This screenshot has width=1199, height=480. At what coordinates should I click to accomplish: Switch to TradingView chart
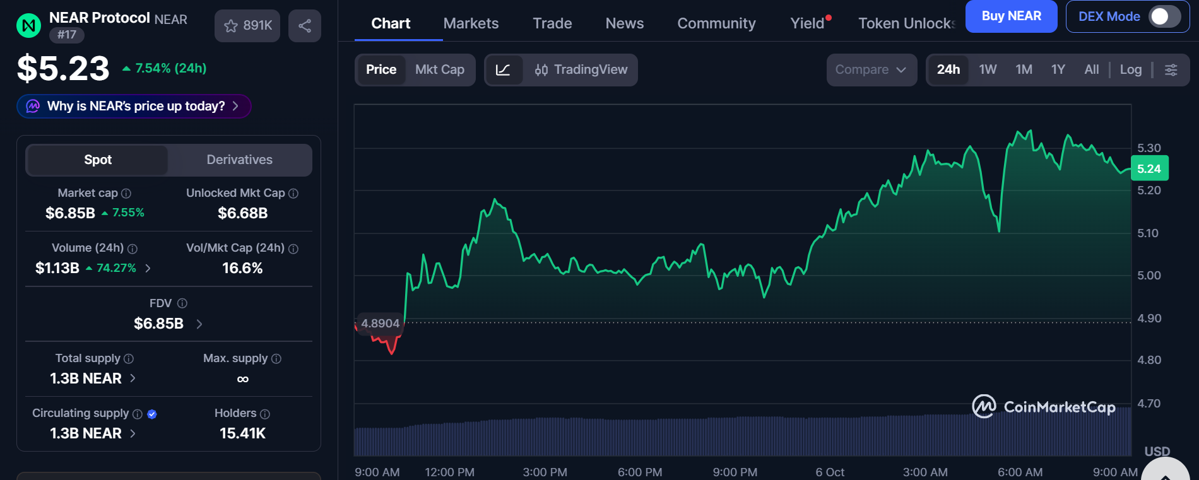pos(581,69)
